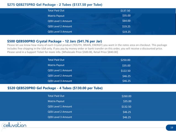
Task: Select the $260.00 Total Paid Out value
Action: point(126,96)
